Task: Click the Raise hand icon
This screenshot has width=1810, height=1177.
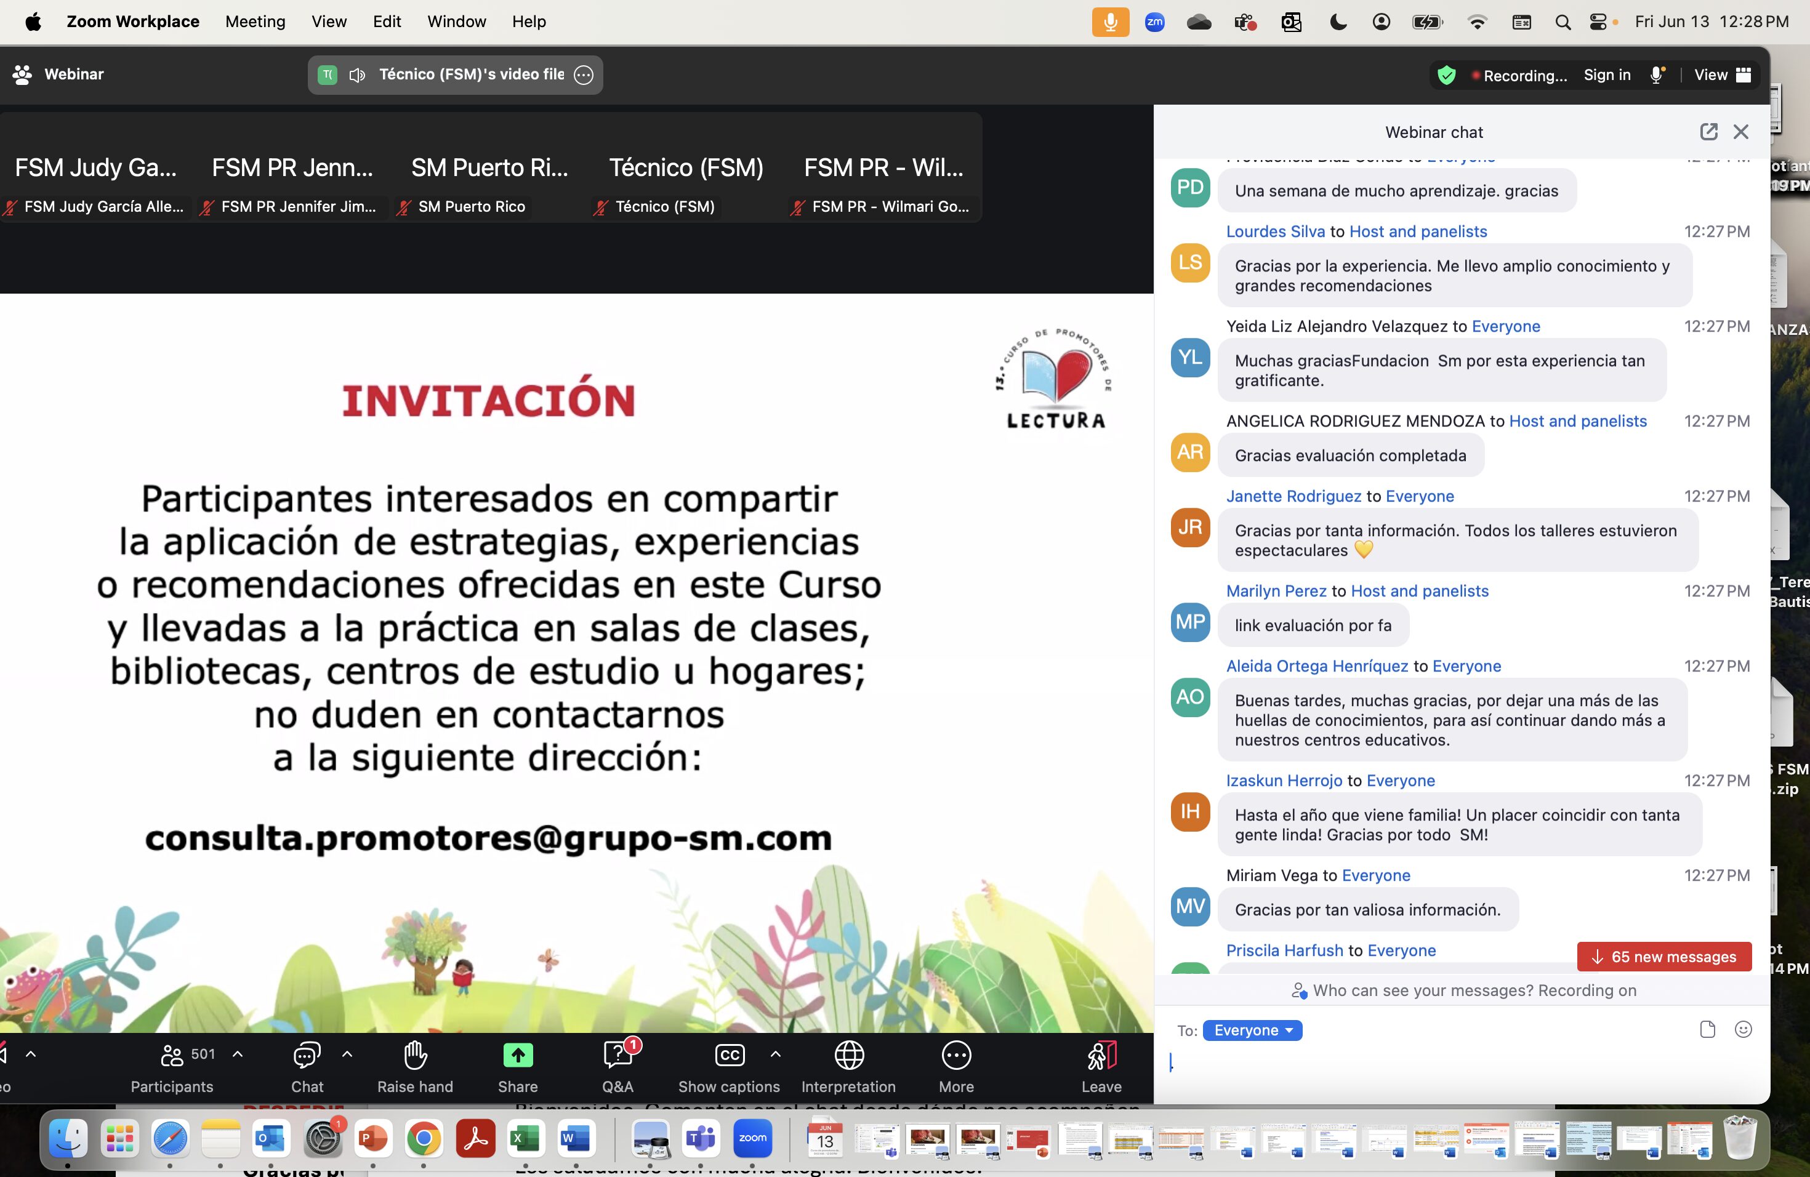Action: (x=415, y=1055)
